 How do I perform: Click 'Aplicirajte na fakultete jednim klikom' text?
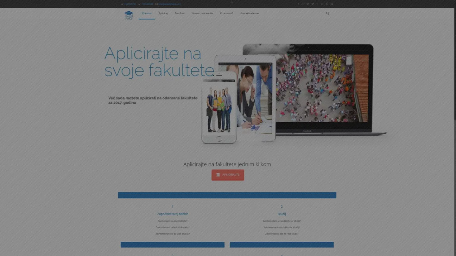click(x=227, y=164)
